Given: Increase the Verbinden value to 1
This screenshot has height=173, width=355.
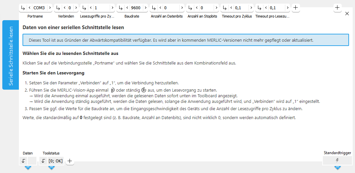Looking at the screenshot, I should [75, 8].
